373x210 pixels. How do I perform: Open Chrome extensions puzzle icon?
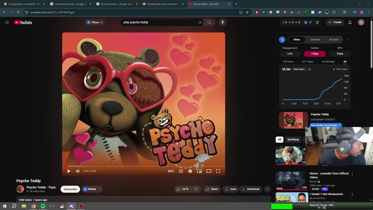point(334,12)
